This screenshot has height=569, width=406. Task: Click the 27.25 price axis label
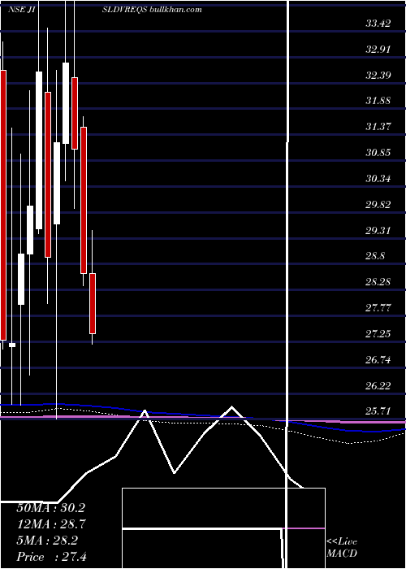tap(378, 333)
